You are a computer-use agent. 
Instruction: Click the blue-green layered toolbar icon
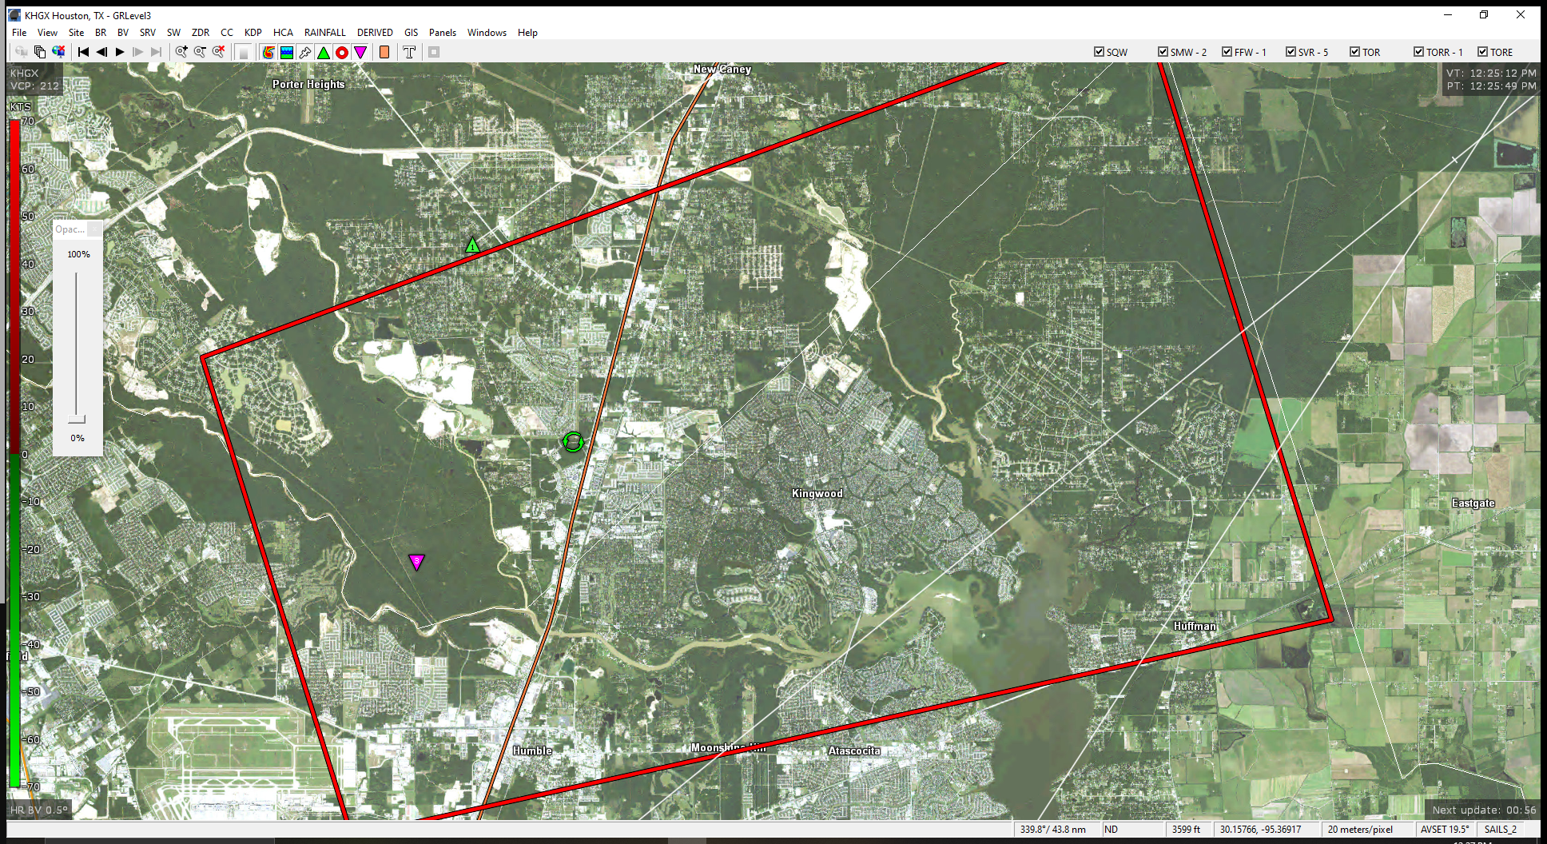(287, 52)
